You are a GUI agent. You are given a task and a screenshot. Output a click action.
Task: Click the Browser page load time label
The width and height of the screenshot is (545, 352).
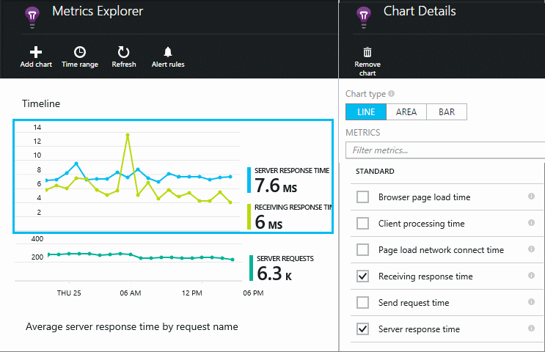pyautogui.click(x=424, y=197)
